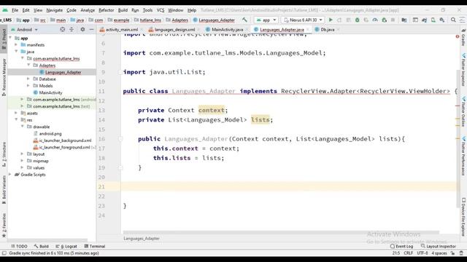Collapse the drawable folder

click(x=23, y=127)
